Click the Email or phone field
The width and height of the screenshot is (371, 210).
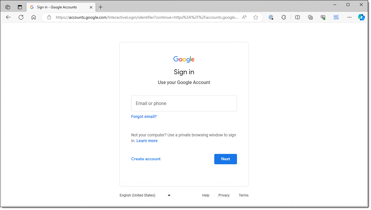(184, 103)
